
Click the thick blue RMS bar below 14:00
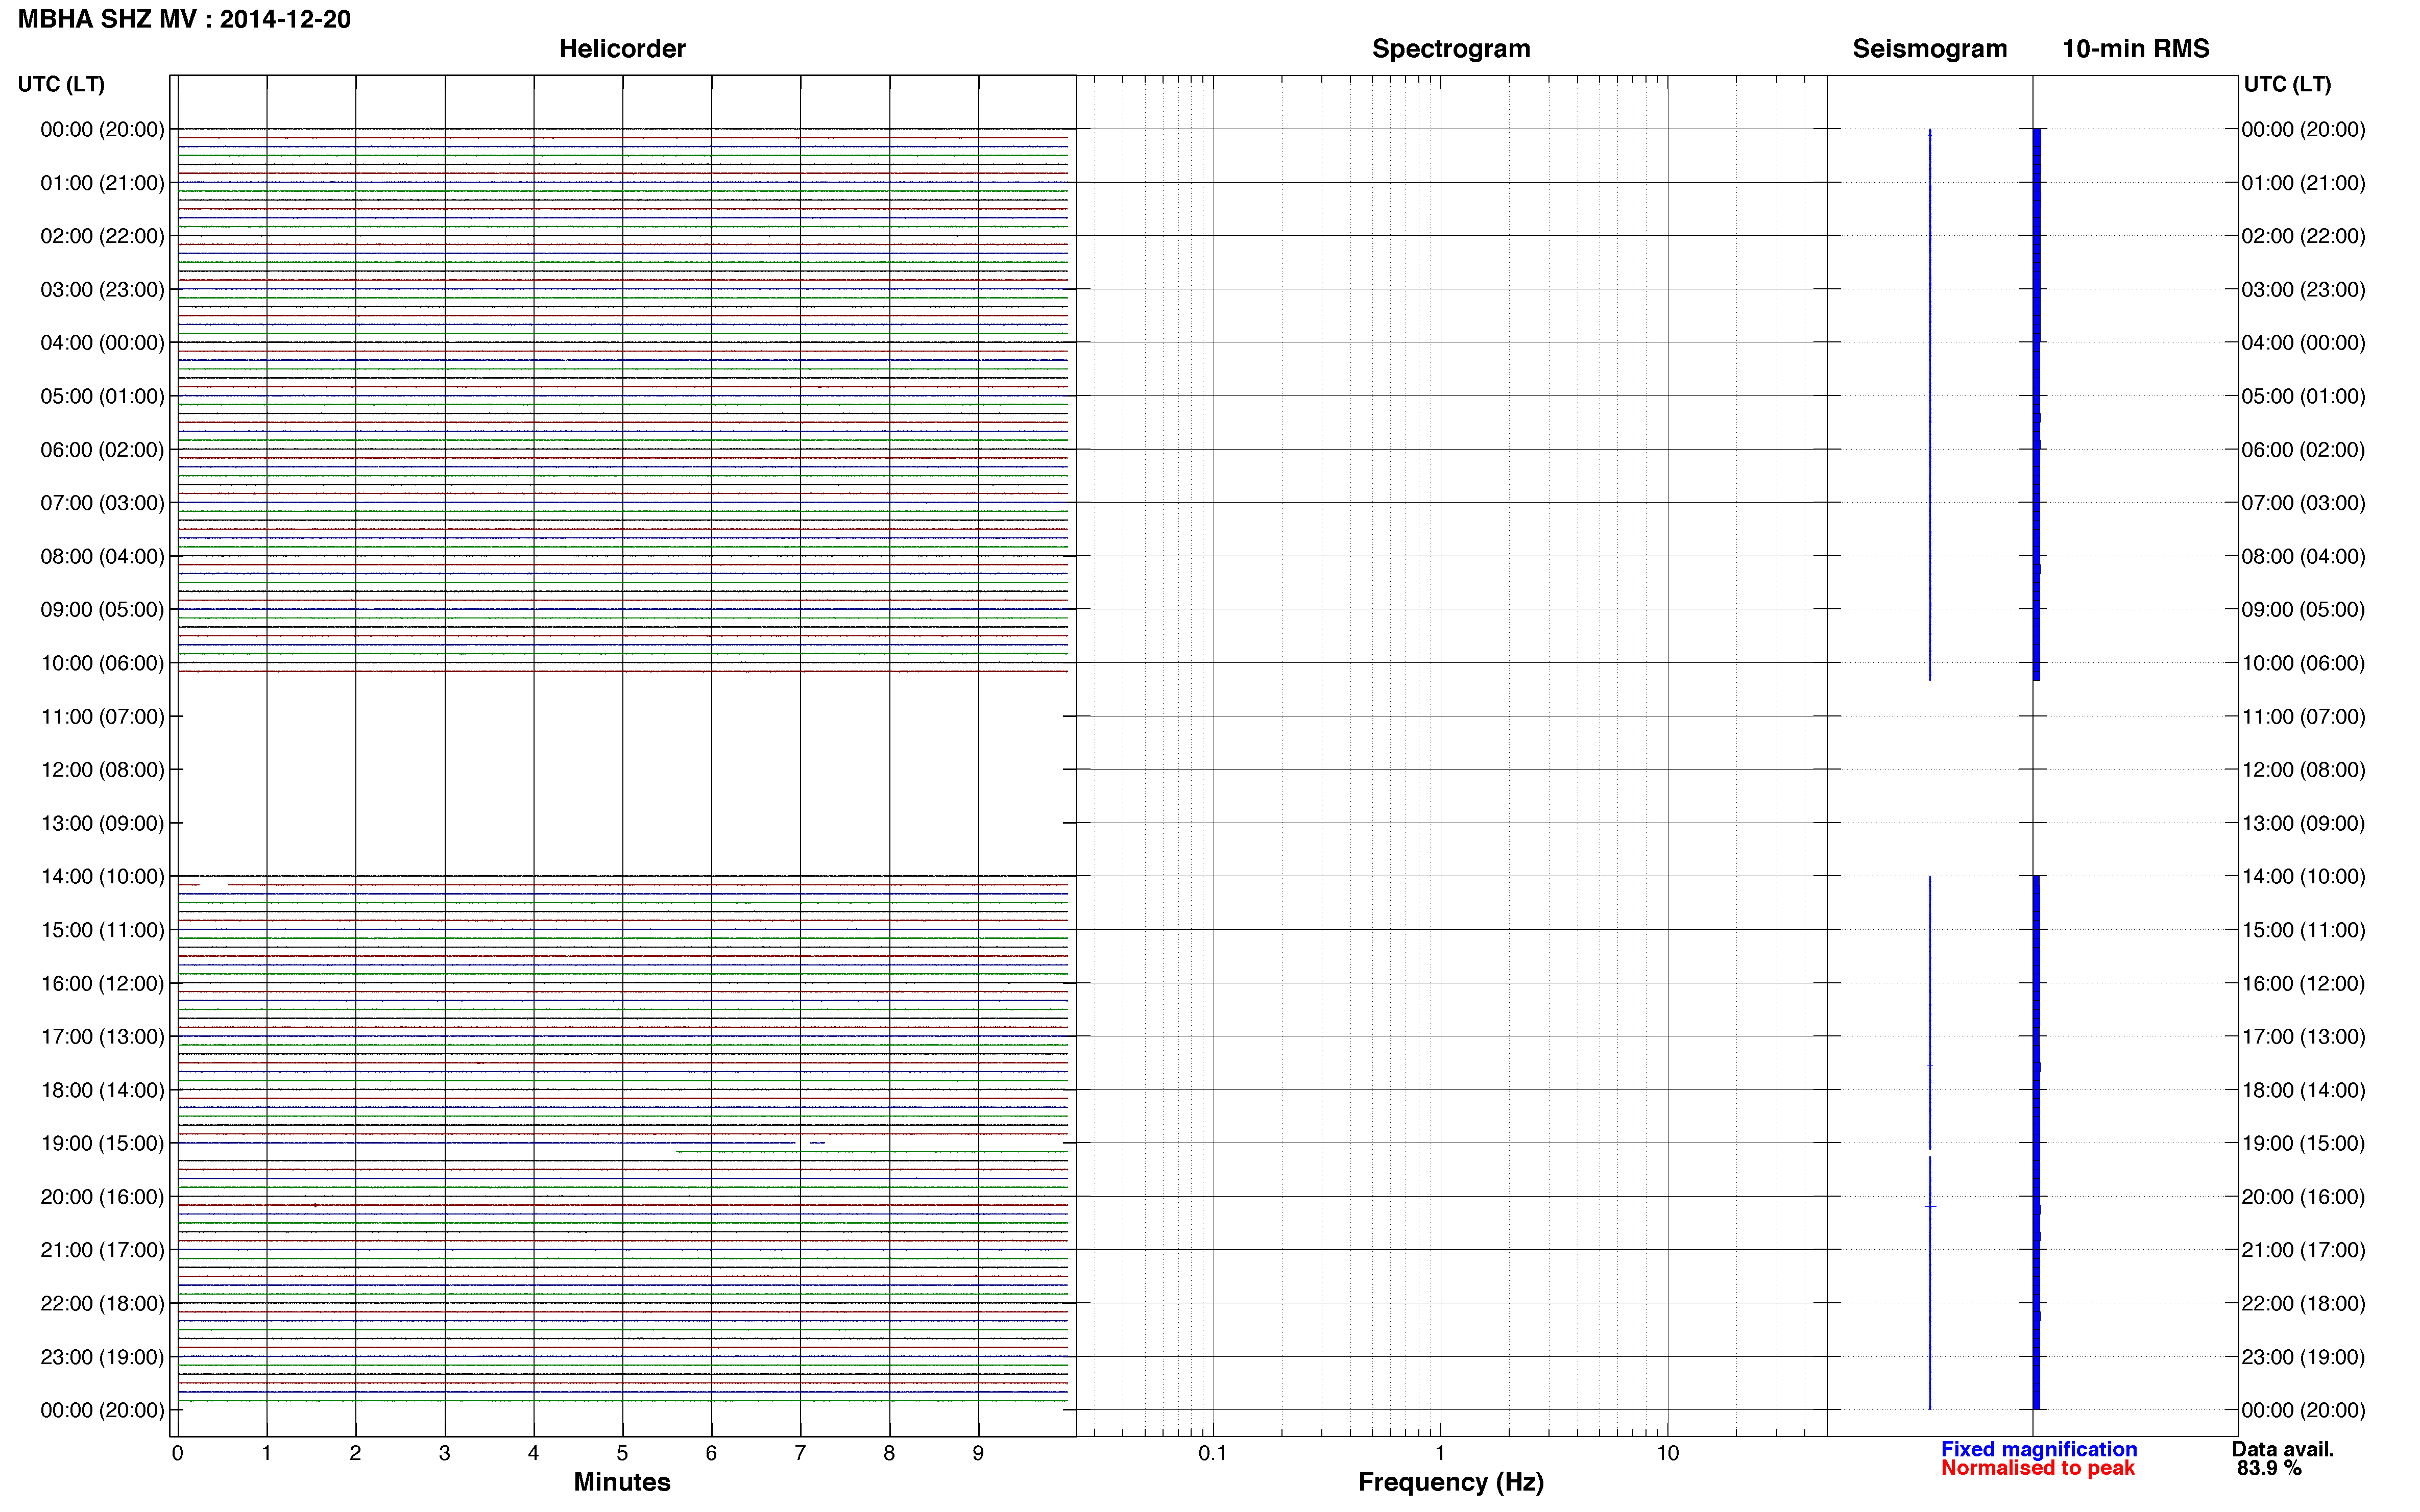point(2036,1143)
